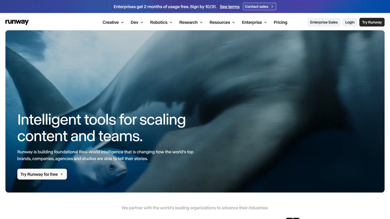This screenshot has height=219, width=390.
Task: Click the Runway is building foundational description text
Action: 105,155
